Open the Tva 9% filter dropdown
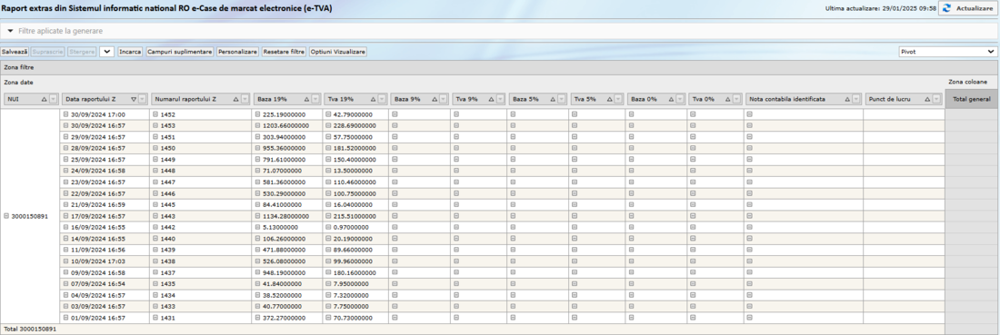The width and height of the screenshot is (1000, 335). coord(499,99)
